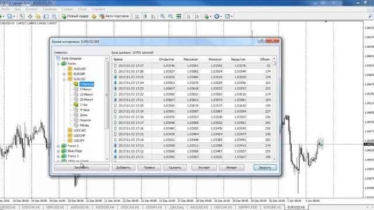Click the Импорт button

(231, 167)
